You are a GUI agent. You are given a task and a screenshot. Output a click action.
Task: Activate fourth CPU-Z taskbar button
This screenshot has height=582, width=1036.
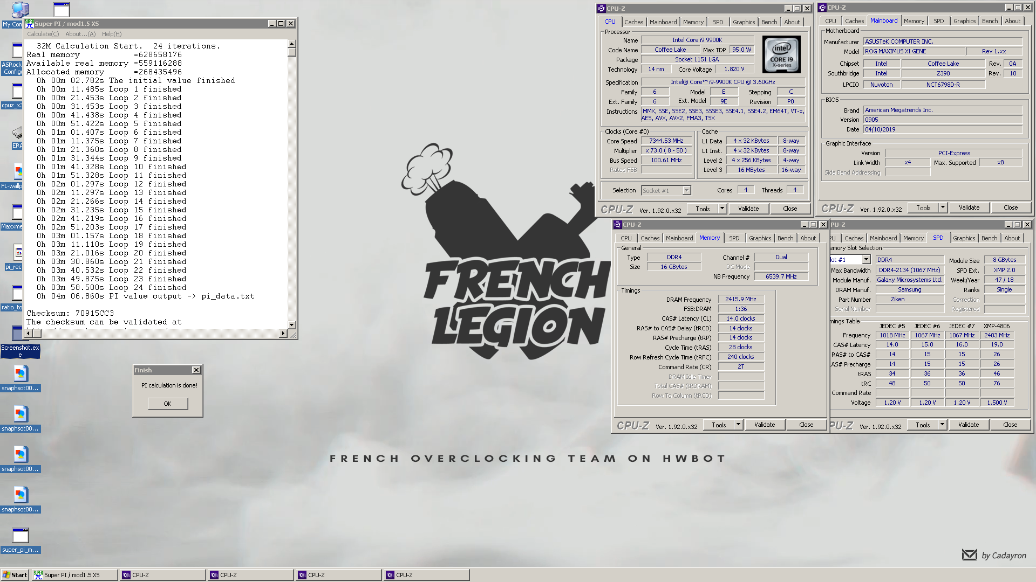click(426, 575)
